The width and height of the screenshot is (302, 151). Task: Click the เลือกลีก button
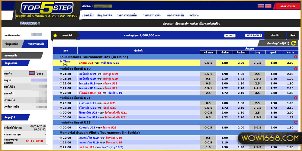[x=275, y=35]
